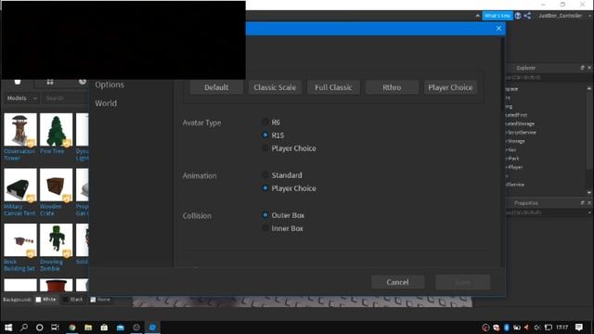Select the R6 avatar type radio button
This screenshot has height=334, width=594.
click(265, 122)
